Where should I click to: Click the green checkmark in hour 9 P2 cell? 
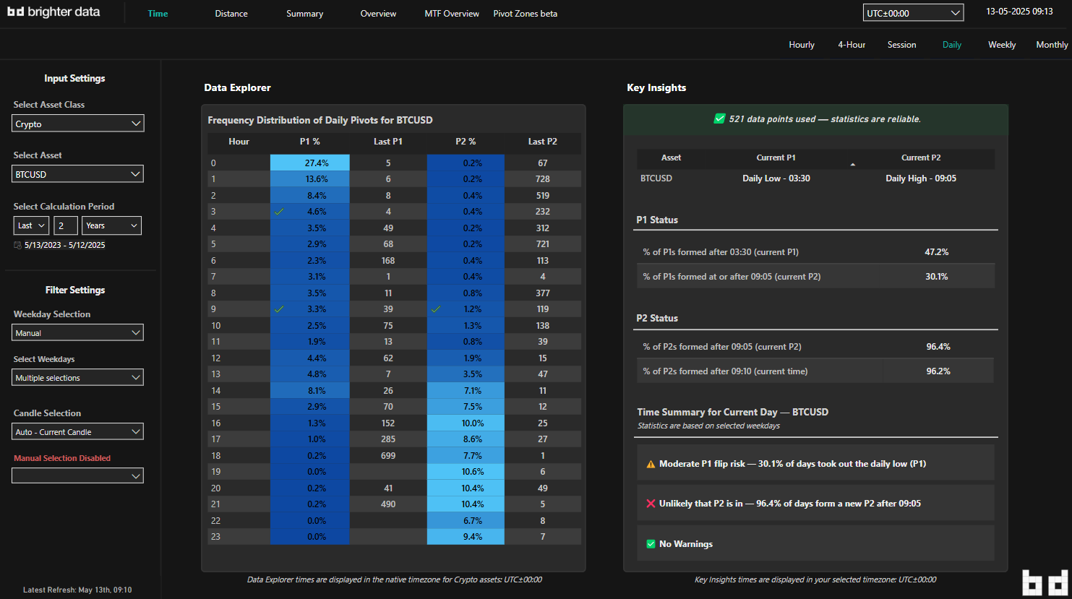pyautogui.click(x=436, y=309)
